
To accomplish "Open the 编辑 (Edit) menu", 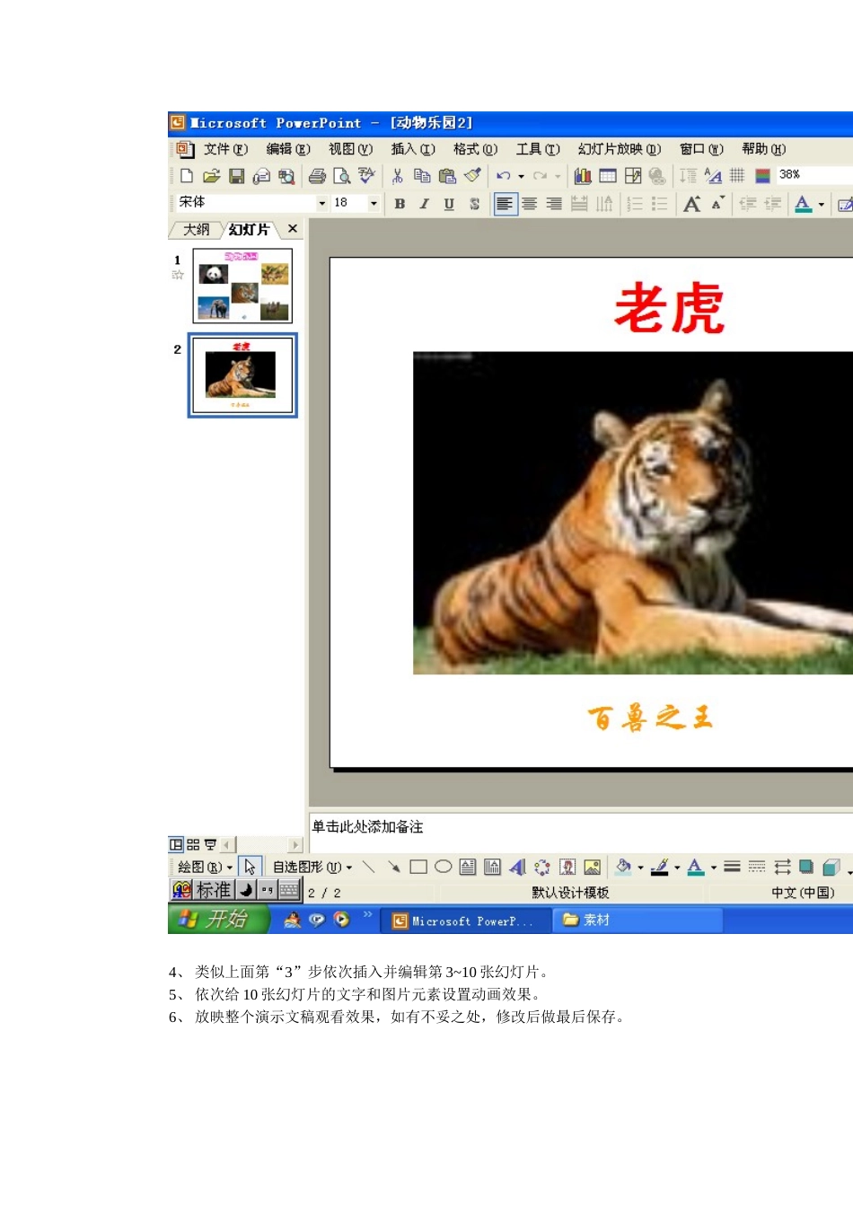I will pyautogui.click(x=287, y=149).
